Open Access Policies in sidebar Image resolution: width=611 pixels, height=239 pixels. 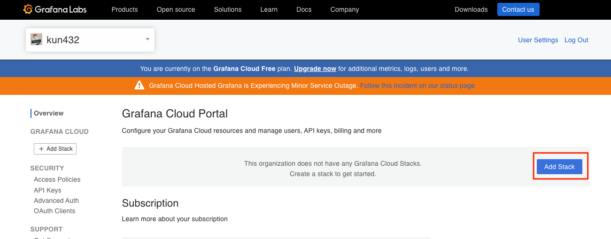tap(57, 179)
